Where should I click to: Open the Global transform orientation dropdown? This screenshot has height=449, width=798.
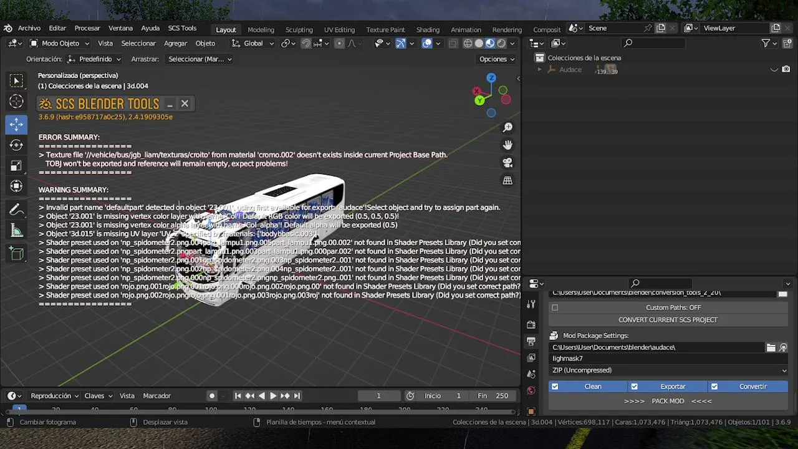tap(252, 44)
